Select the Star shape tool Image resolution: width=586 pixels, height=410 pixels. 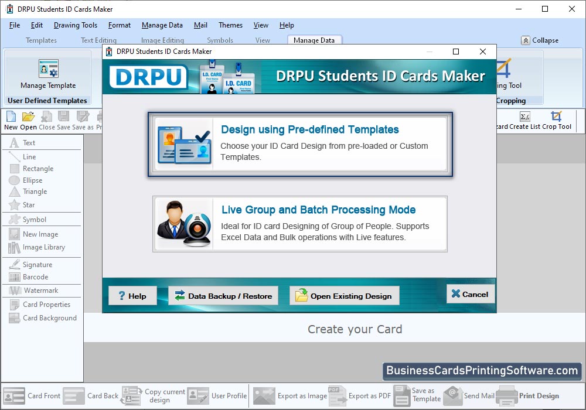point(22,205)
